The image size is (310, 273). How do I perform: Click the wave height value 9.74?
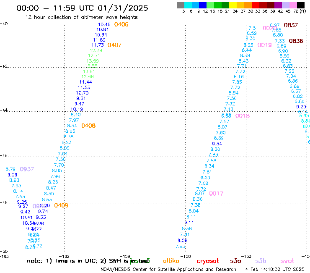(43, 211)
